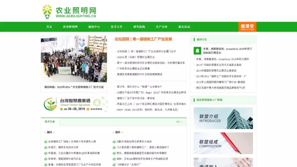Viewport: 297px width, 167px height.
Task: Open HORTI CHINA 2019发布 news link
Action: (148, 110)
